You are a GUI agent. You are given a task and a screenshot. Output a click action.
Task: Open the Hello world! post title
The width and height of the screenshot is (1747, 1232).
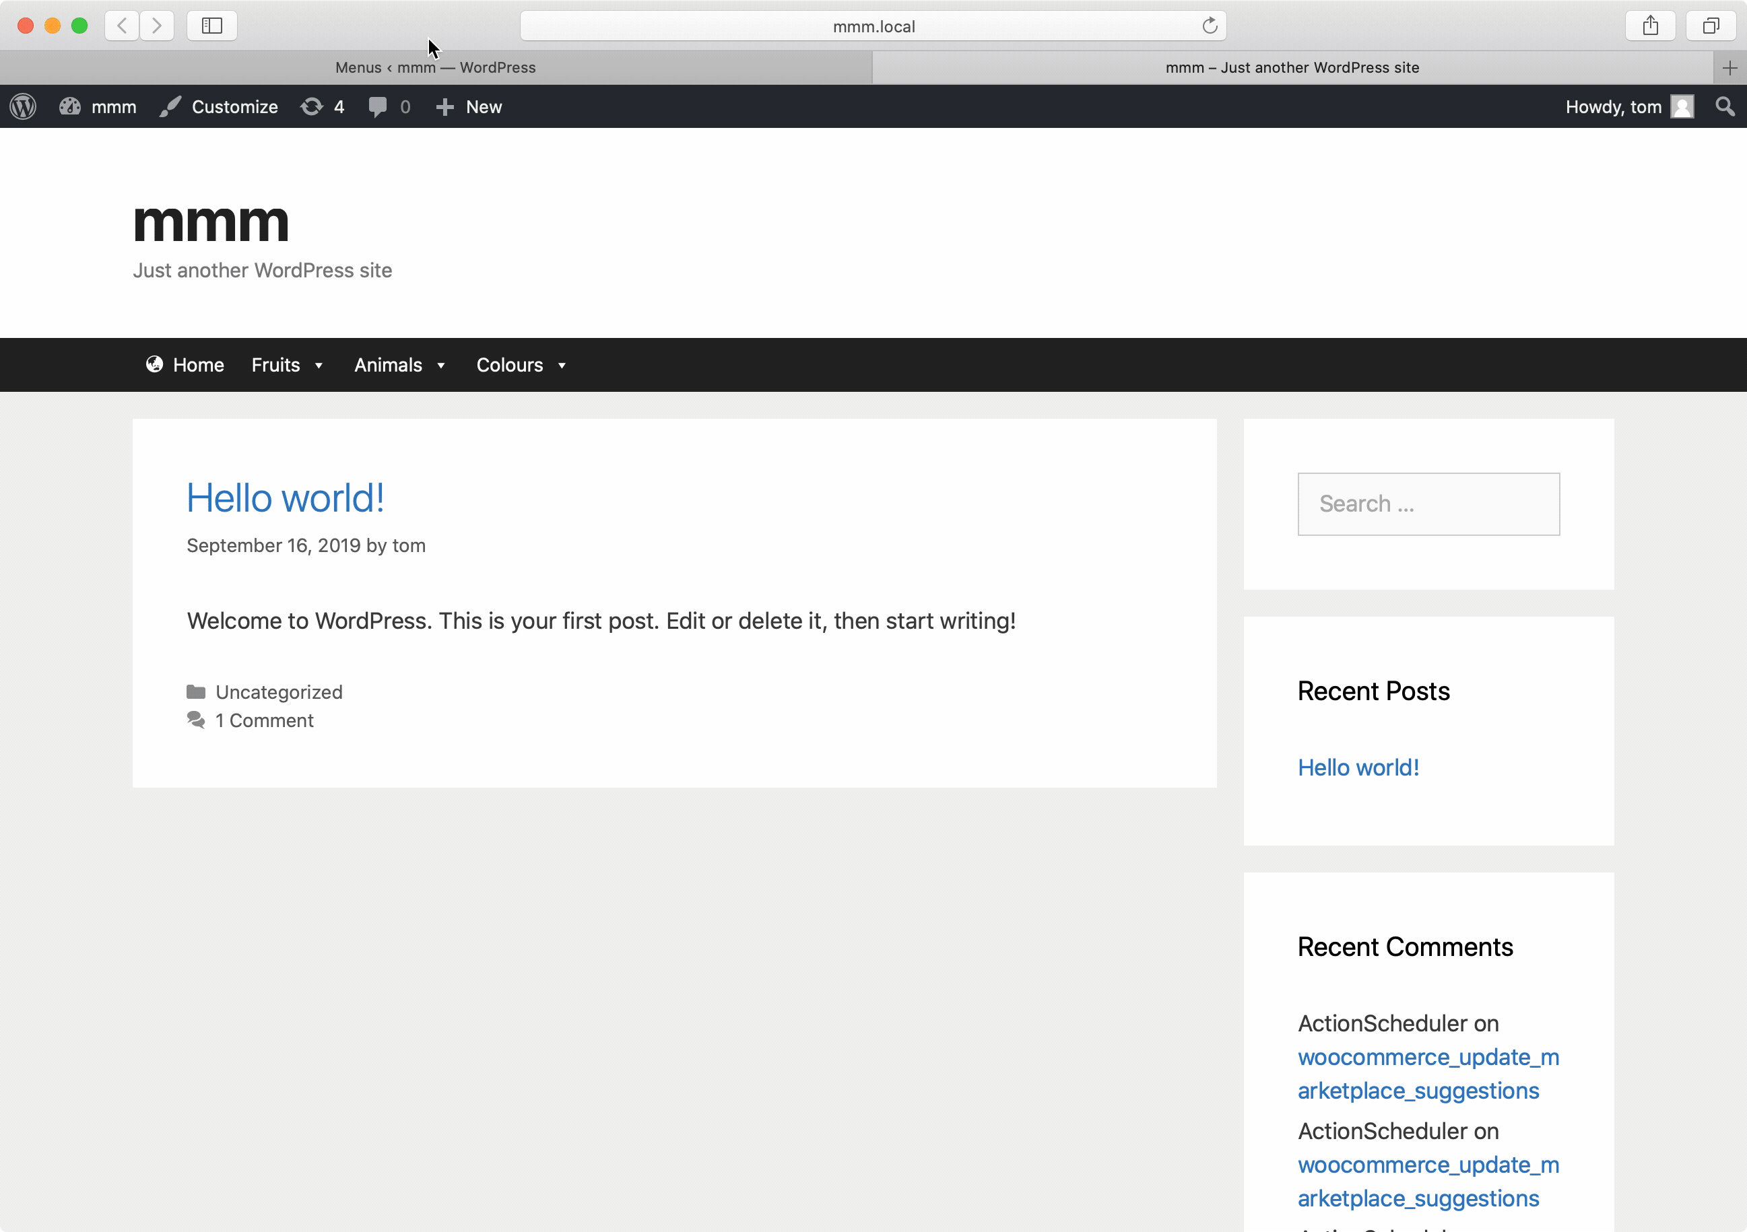(286, 498)
